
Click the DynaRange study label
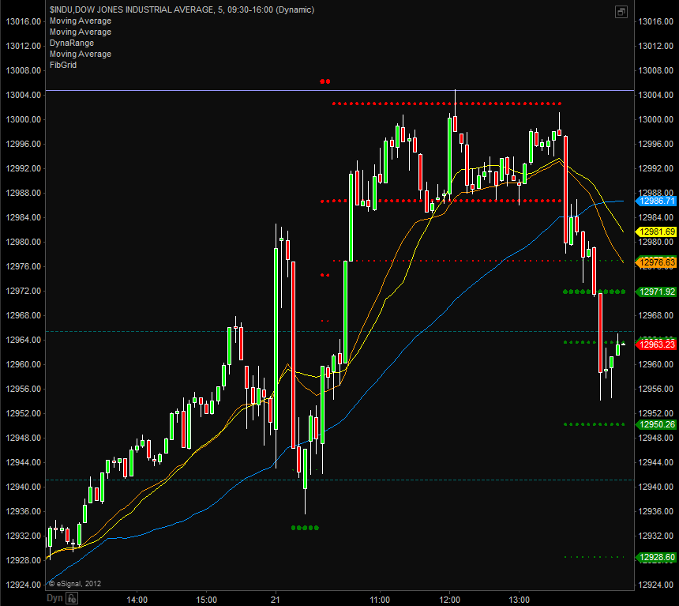[x=71, y=43]
